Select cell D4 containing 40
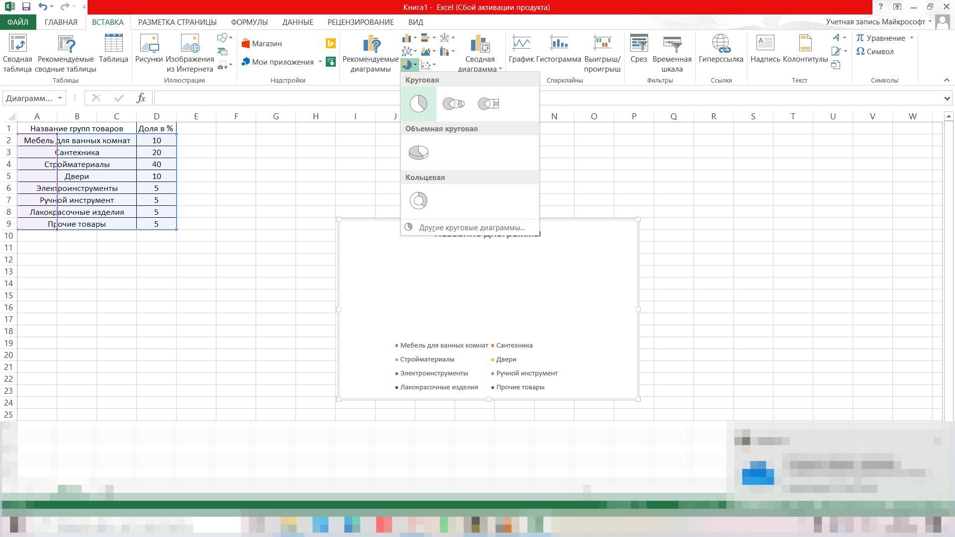This screenshot has width=955, height=537. [x=156, y=164]
